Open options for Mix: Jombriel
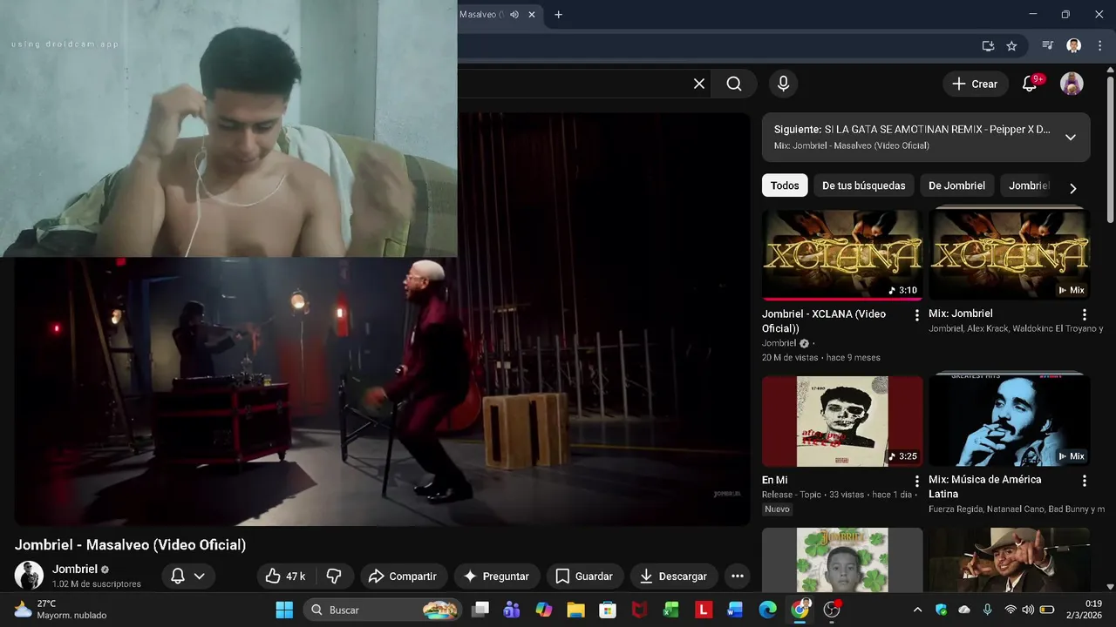 (x=1085, y=314)
